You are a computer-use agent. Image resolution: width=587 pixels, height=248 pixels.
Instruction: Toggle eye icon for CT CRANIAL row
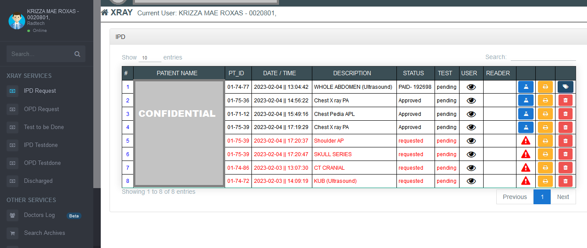pos(471,168)
